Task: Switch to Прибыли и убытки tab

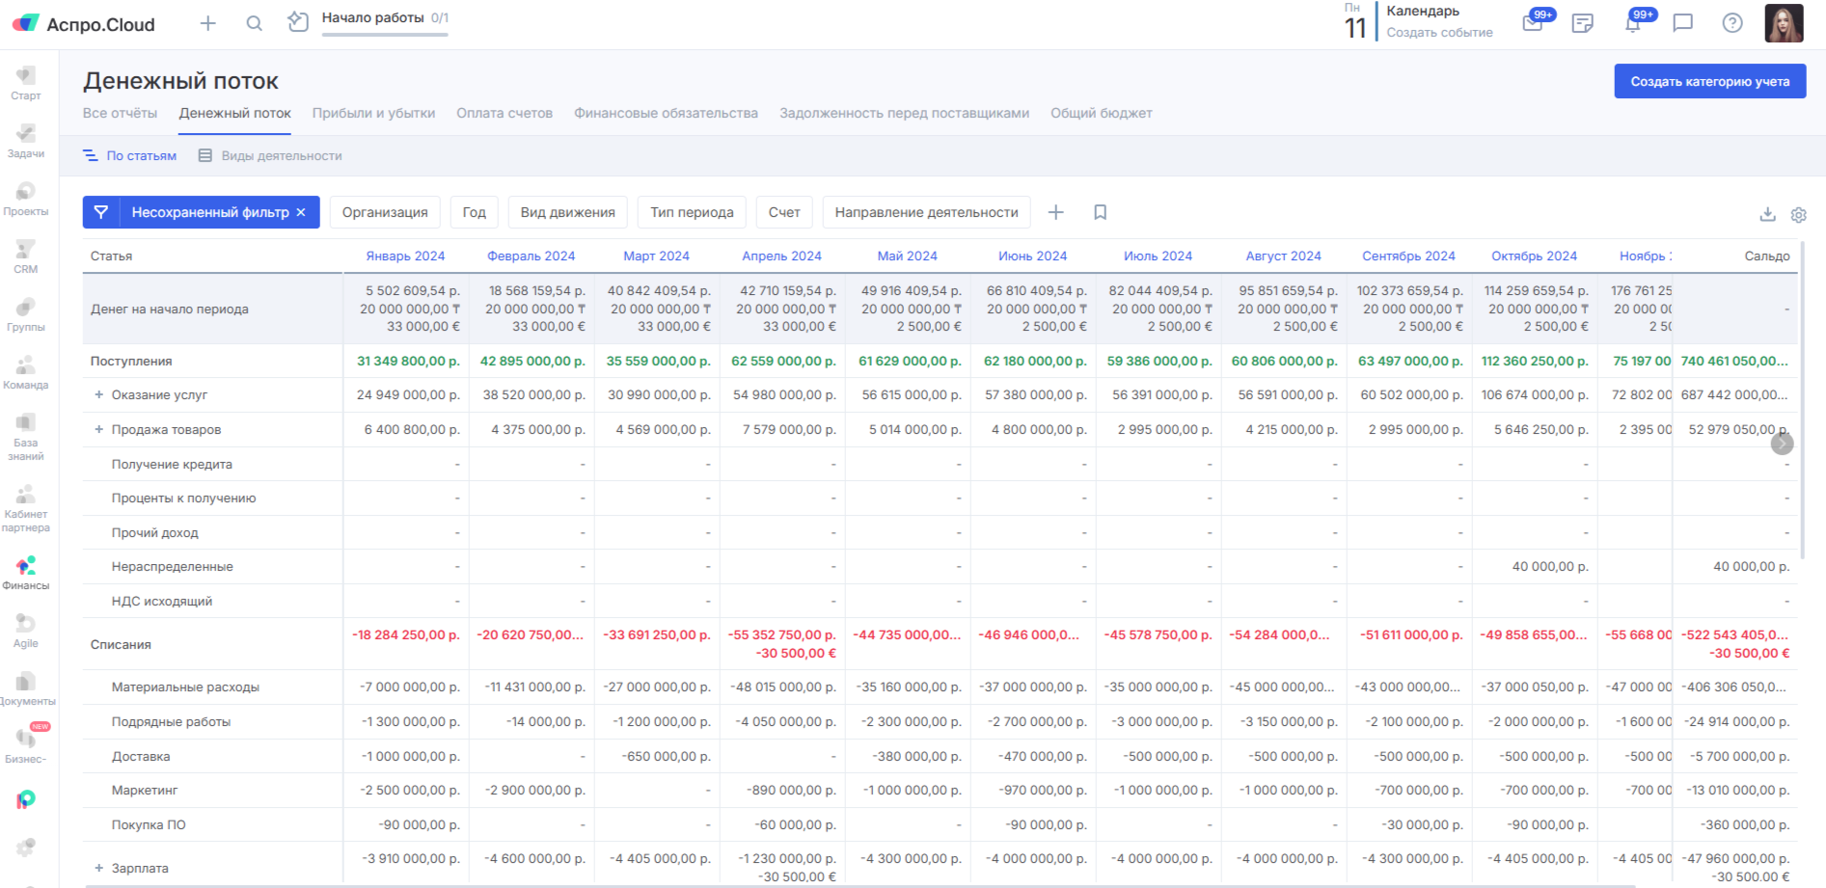Action: click(x=373, y=113)
